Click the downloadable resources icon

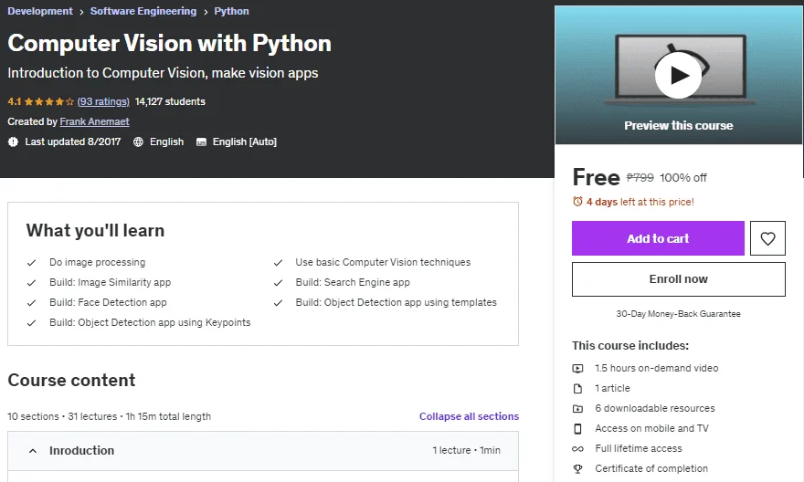tap(577, 408)
